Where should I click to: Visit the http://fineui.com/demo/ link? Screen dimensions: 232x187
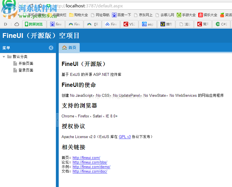91,167
